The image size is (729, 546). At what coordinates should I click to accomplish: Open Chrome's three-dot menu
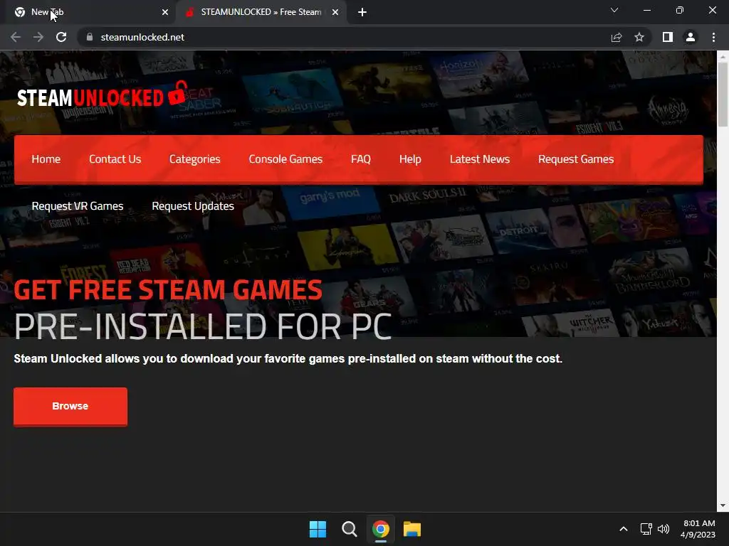point(713,37)
